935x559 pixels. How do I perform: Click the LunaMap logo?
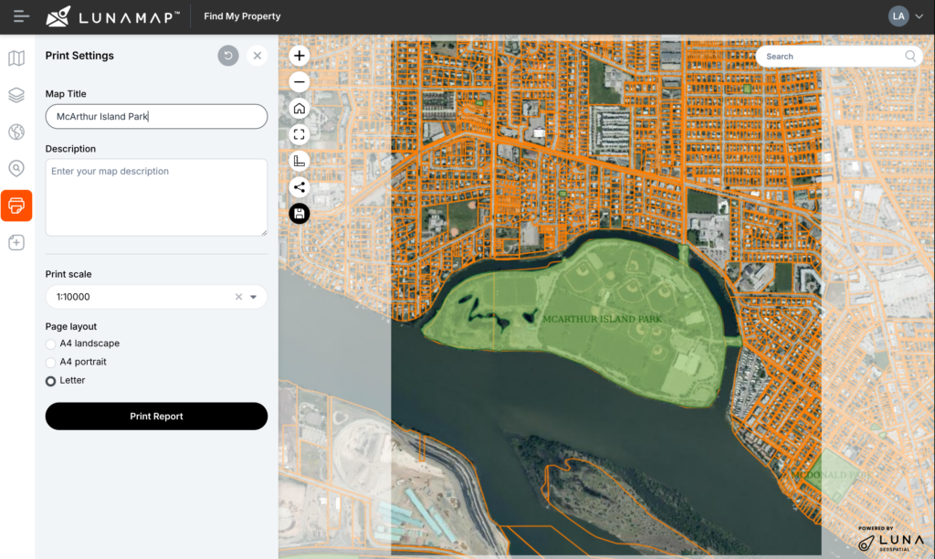point(112,16)
